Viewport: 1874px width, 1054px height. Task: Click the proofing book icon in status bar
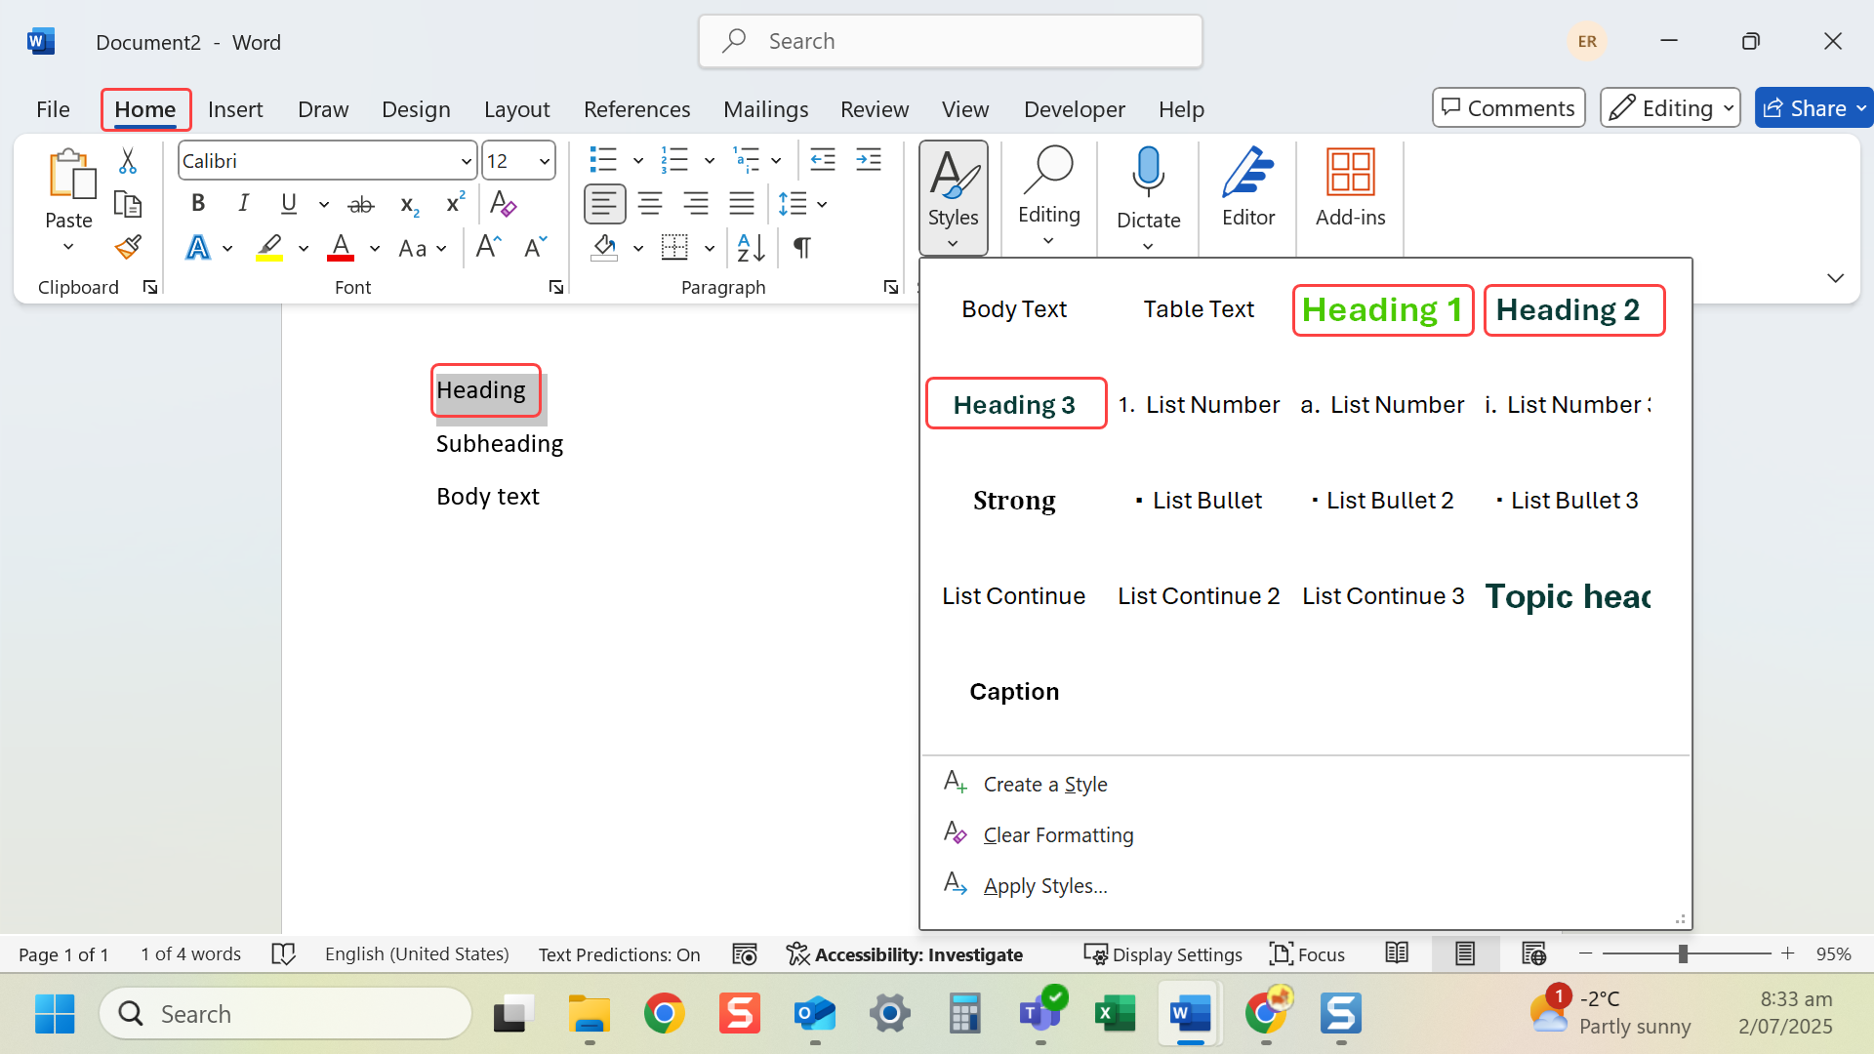(283, 953)
